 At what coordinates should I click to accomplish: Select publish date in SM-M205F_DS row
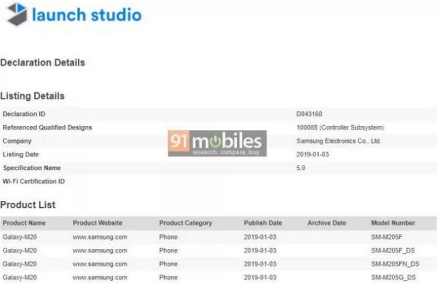260,251
